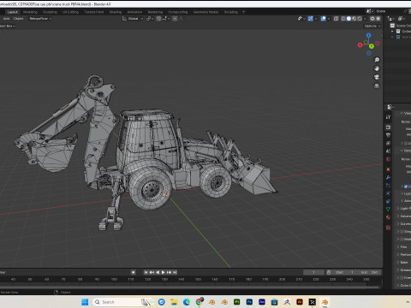Toggle show gizmos button
Image resolution: width=411 pixels, height=308 pixels.
311,19
